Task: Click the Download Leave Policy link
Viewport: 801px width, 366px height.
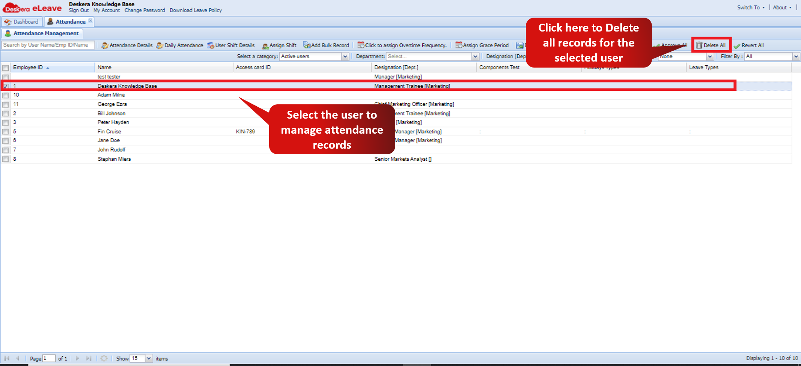Action: (x=196, y=11)
